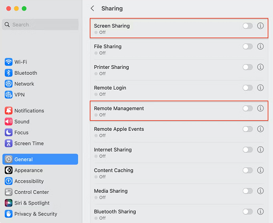Open info for Remote Login

coord(260,88)
